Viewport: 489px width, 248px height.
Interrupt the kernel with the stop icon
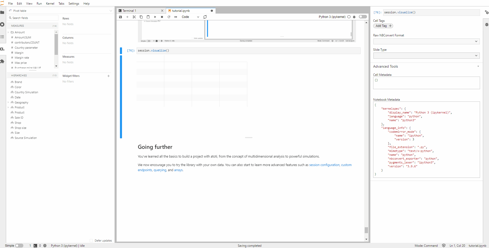(x=162, y=17)
